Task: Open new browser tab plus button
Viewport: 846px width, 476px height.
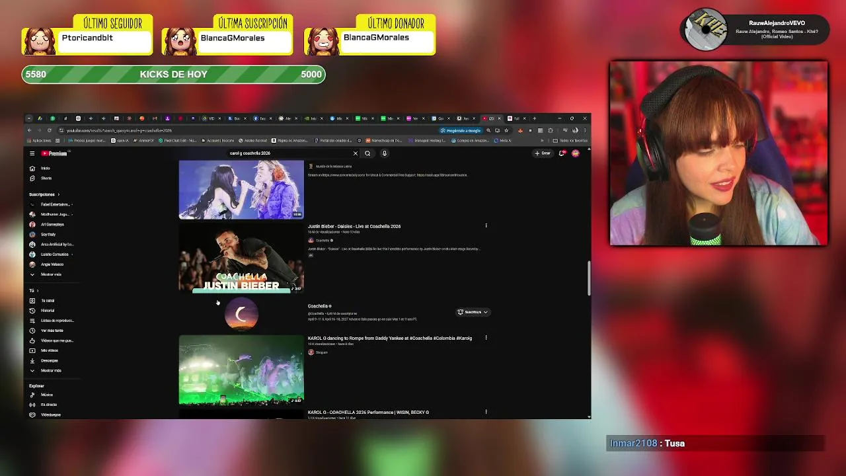Action: (x=534, y=118)
